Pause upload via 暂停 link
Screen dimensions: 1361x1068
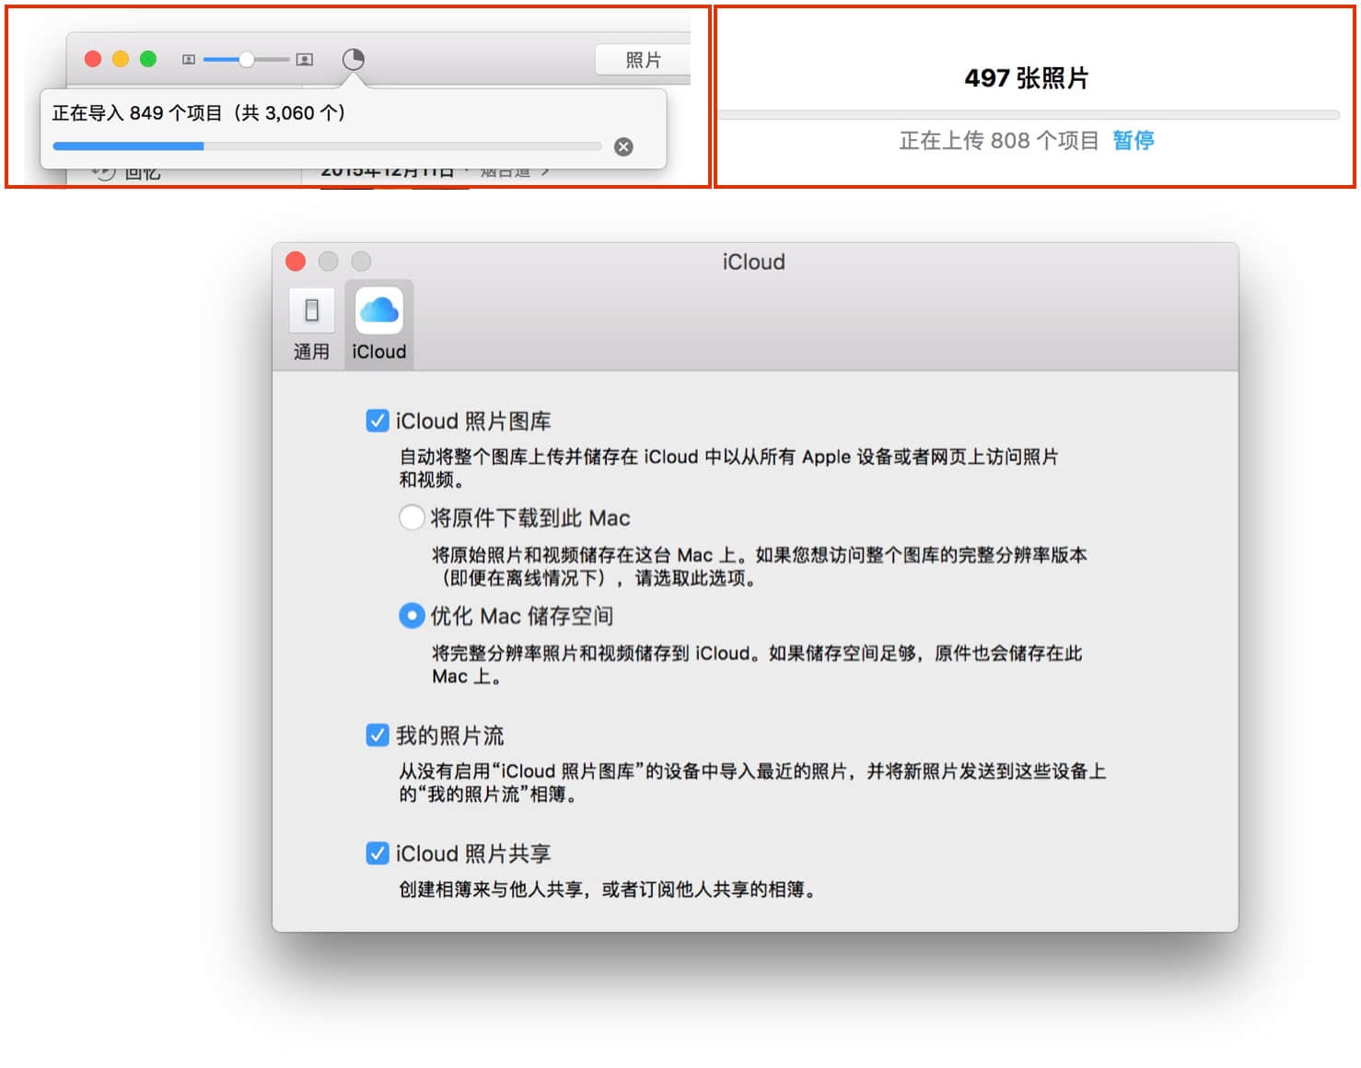[x=1133, y=140]
